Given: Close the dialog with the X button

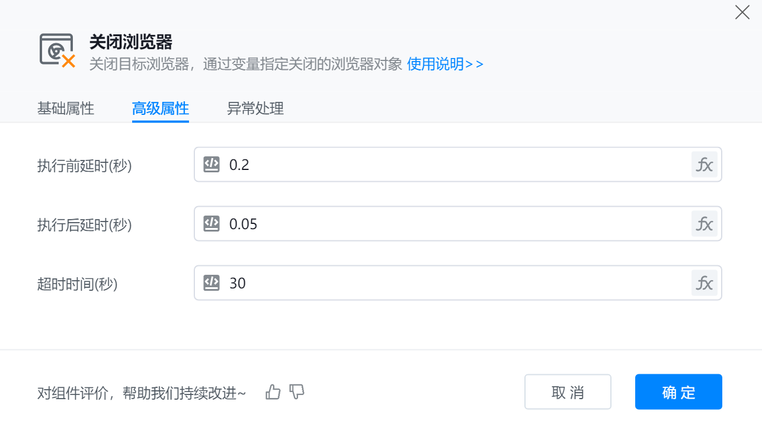Looking at the screenshot, I should [742, 12].
